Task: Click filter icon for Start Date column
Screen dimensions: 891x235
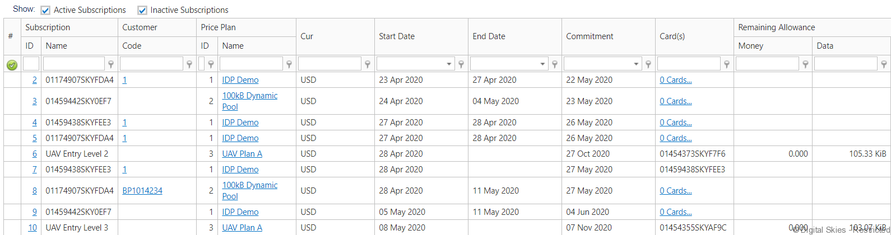Action: [461, 64]
